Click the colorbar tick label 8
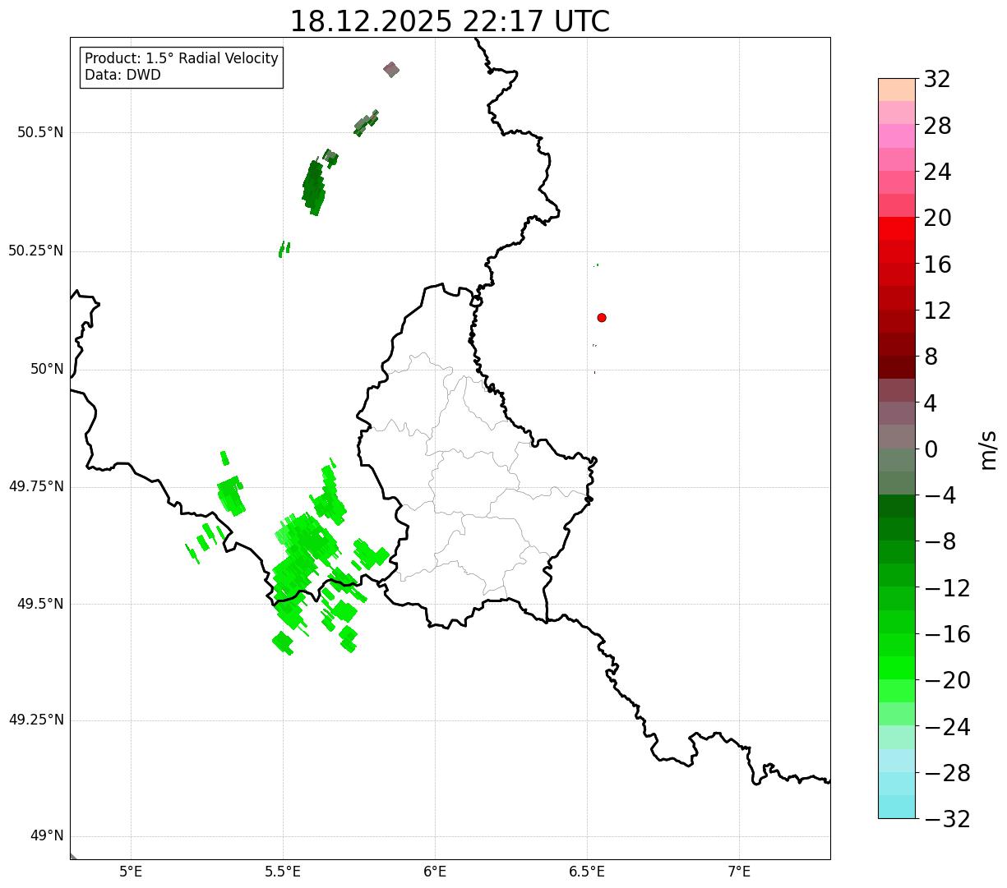This screenshot has width=1007, height=888. pyautogui.click(x=931, y=357)
